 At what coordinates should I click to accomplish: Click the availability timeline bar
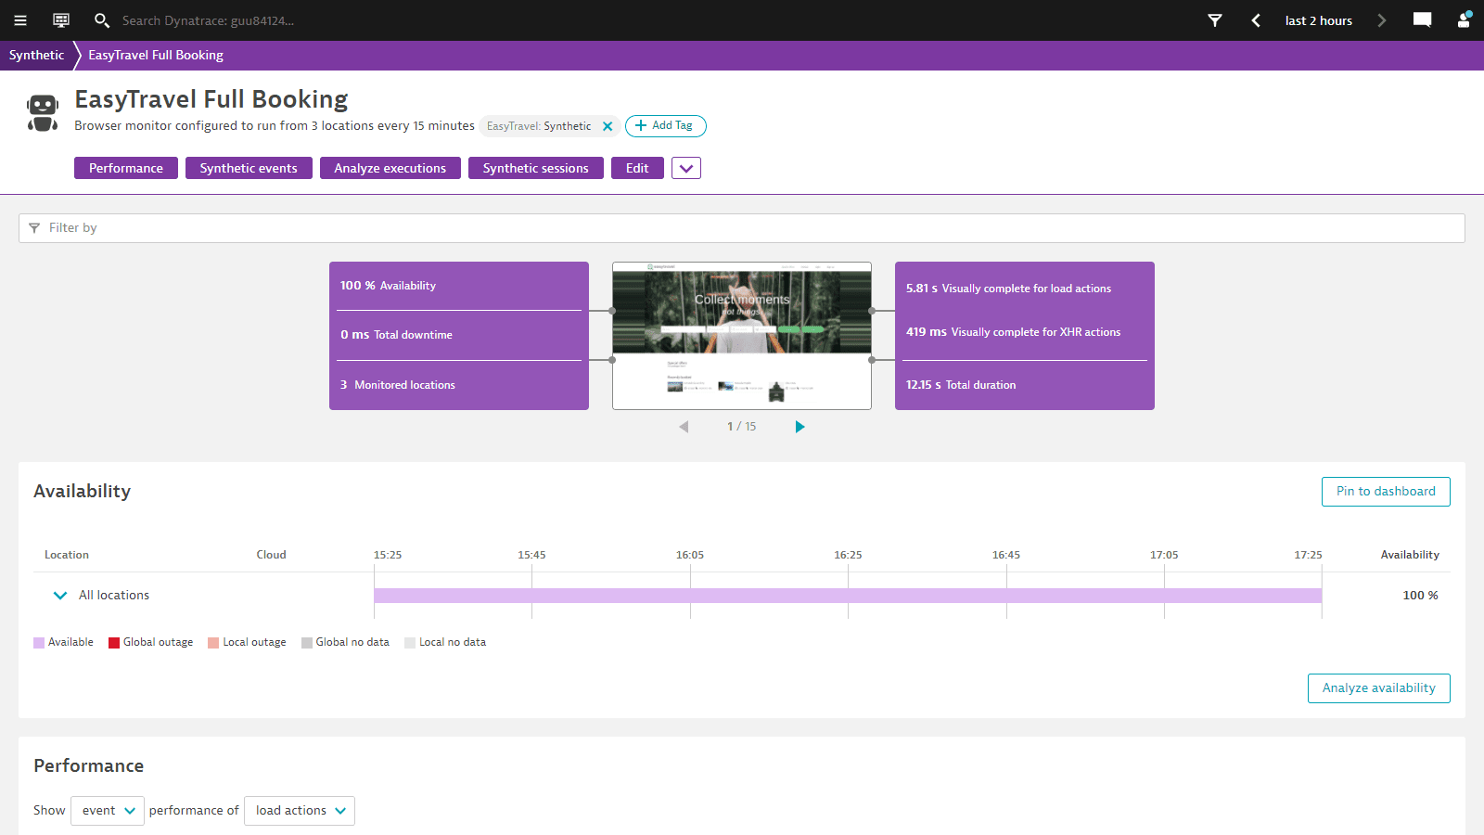pyautogui.click(x=848, y=596)
